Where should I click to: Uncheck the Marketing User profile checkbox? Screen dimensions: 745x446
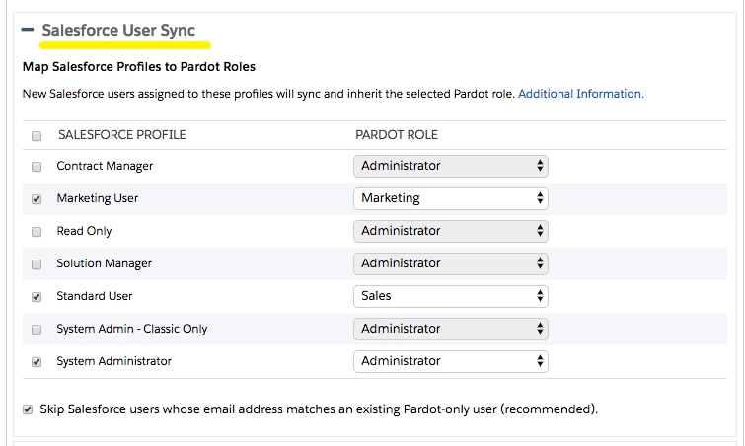[x=37, y=199]
